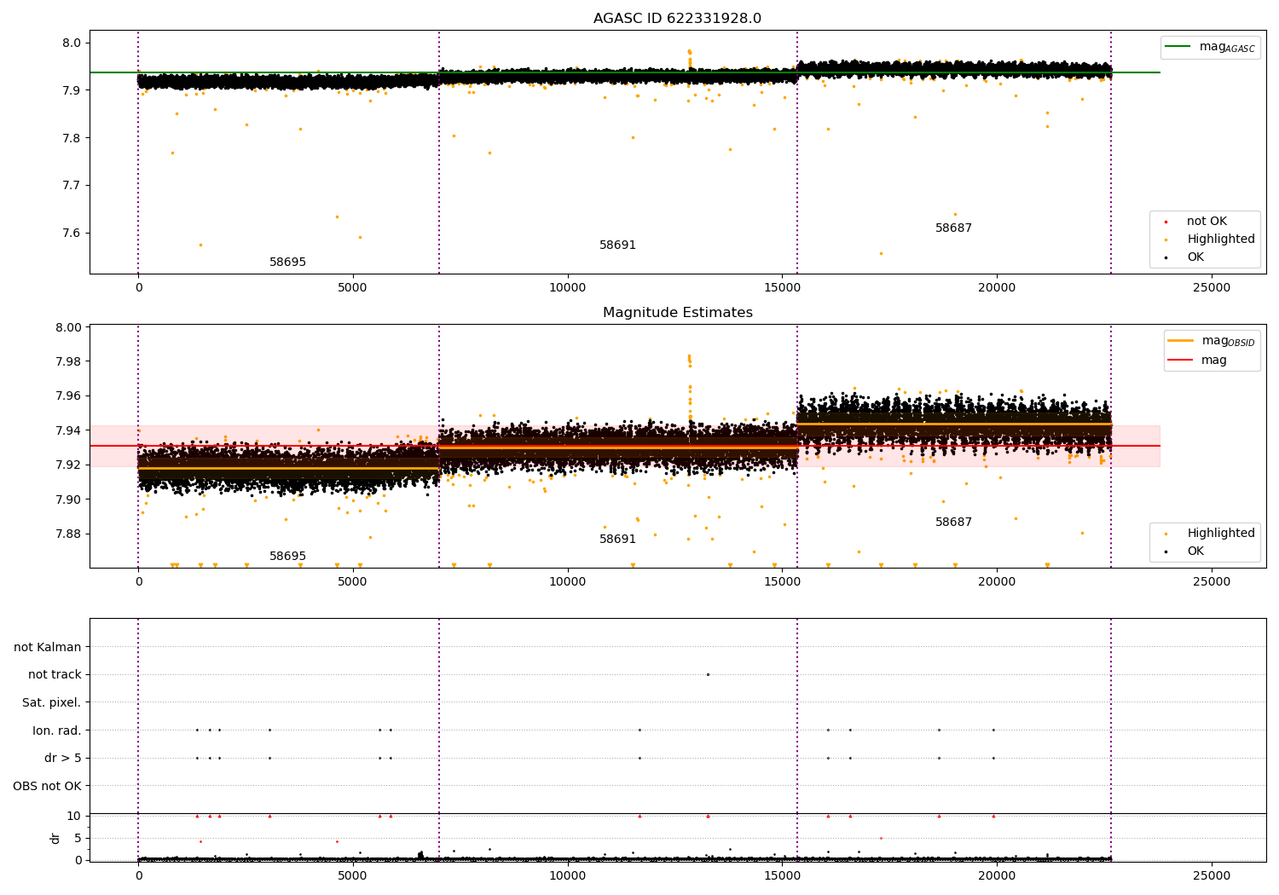Click the "7.92" y-axis tick label
Screen dimensions: 1279x895
pyautogui.click(x=68, y=465)
